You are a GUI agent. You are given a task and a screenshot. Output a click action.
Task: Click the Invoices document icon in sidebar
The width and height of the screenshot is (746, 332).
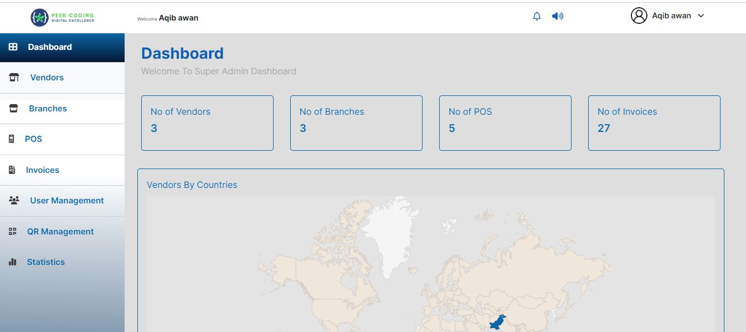pyautogui.click(x=12, y=170)
